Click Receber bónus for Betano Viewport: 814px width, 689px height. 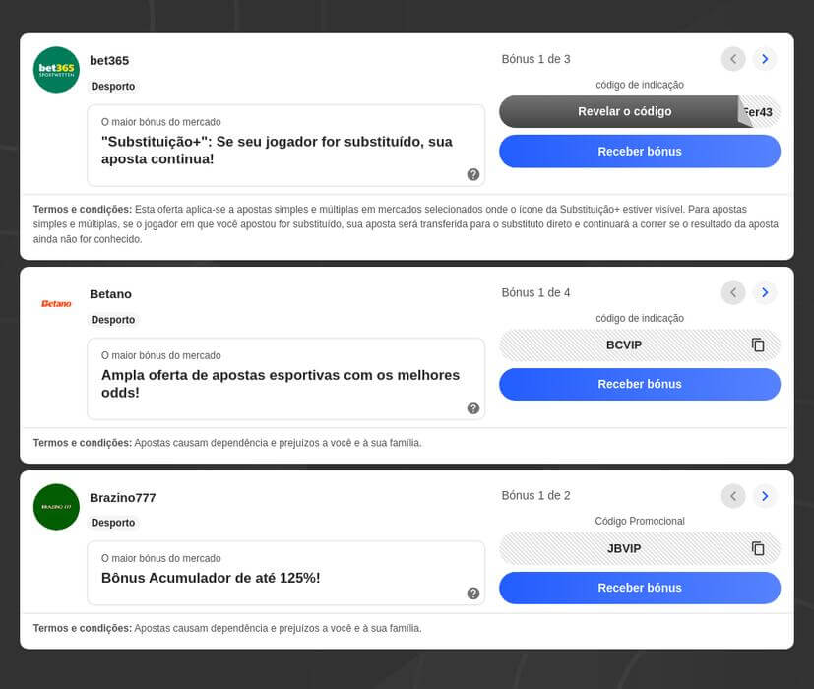(639, 384)
